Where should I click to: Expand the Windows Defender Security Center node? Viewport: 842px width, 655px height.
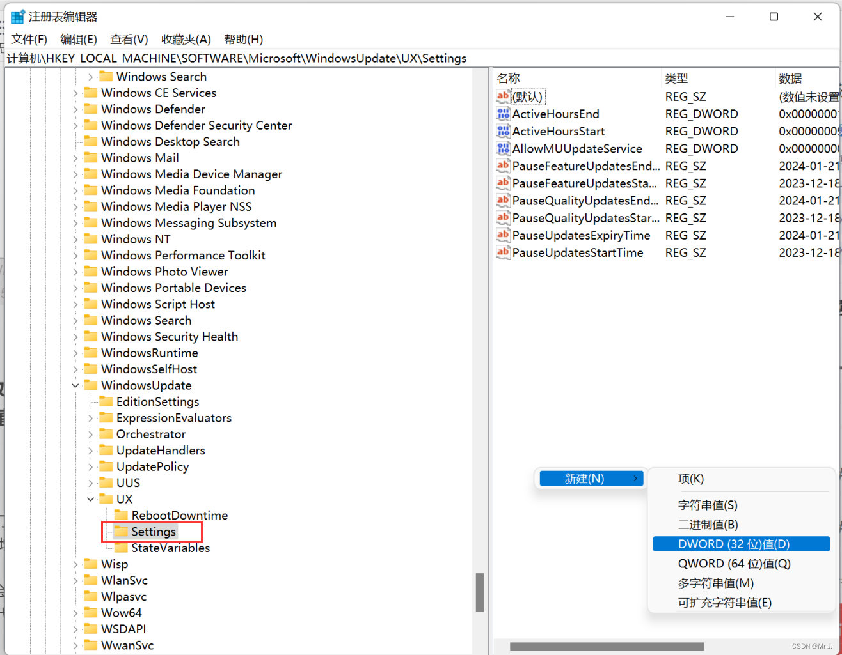[x=75, y=125]
